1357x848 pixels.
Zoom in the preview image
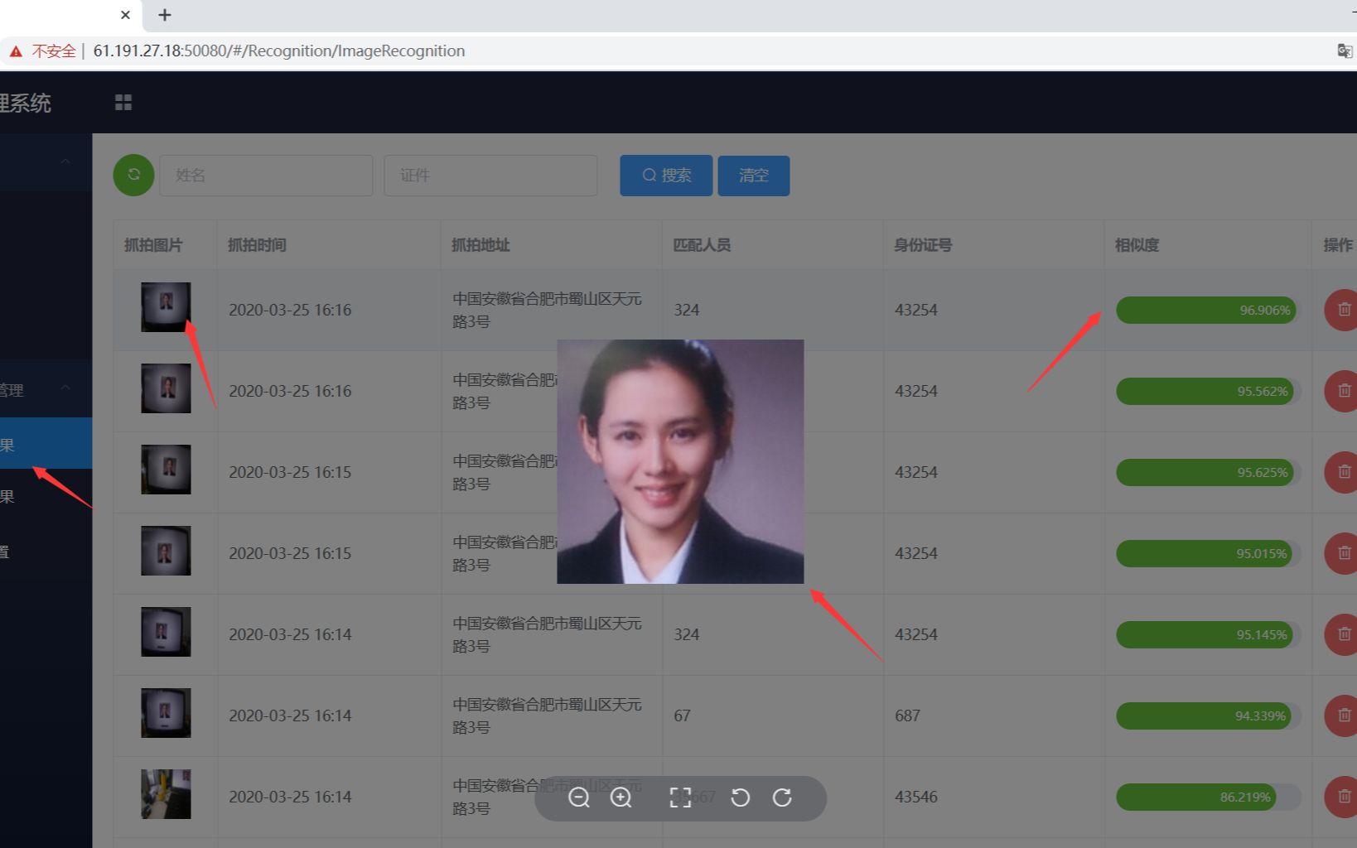click(x=621, y=797)
